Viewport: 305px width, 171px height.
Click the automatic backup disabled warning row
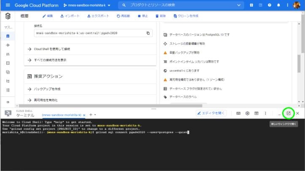pyautogui.click(x=181, y=53)
